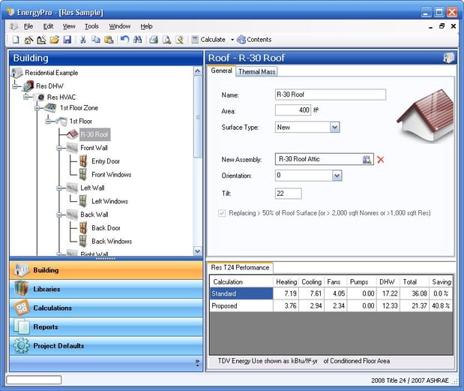Click the Calculate toolbar button
Image resolution: width=464 pixels, height=391 pixels.
click(208, 40)
